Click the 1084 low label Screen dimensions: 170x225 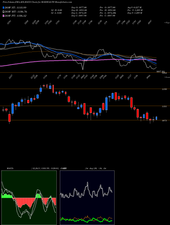149,77
